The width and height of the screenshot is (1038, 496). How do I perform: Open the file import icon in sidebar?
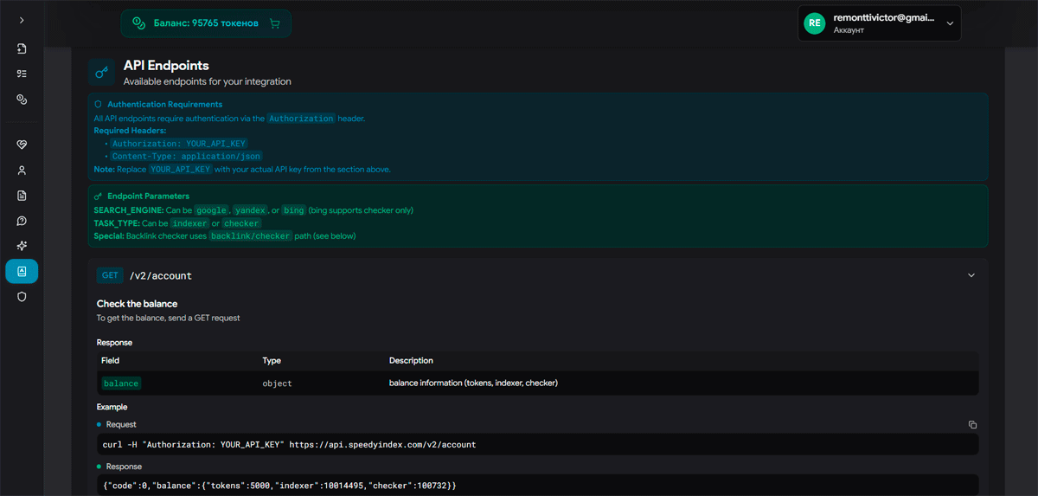coord(22,49)
